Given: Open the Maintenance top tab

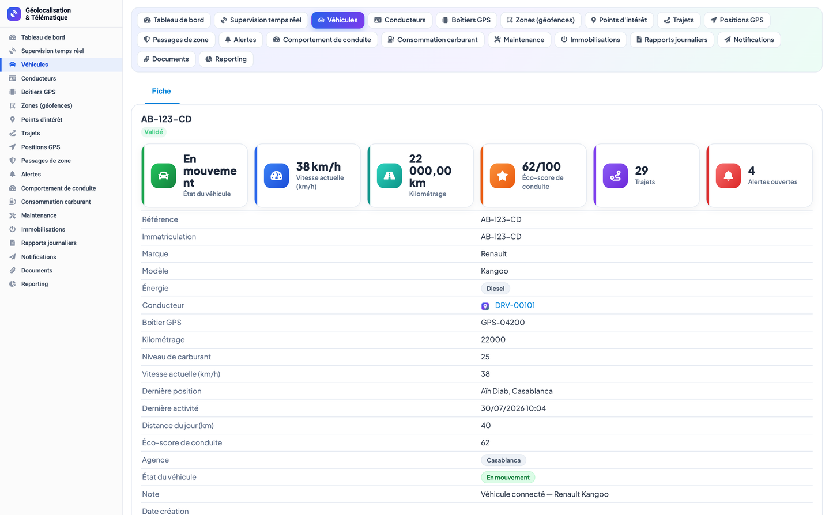Looking at the screenshot, I should tap(519, 40).
